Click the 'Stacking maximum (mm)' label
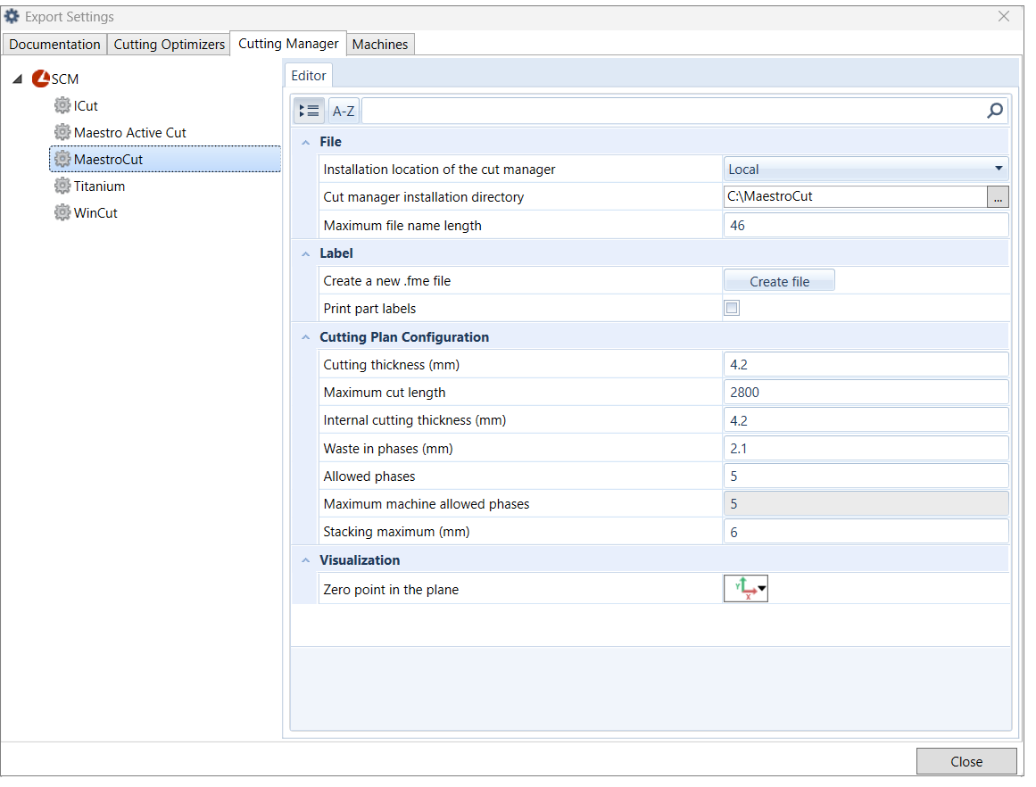This screenshot has height=787, width=1036. pyautogui.click(x=396, y=532)
